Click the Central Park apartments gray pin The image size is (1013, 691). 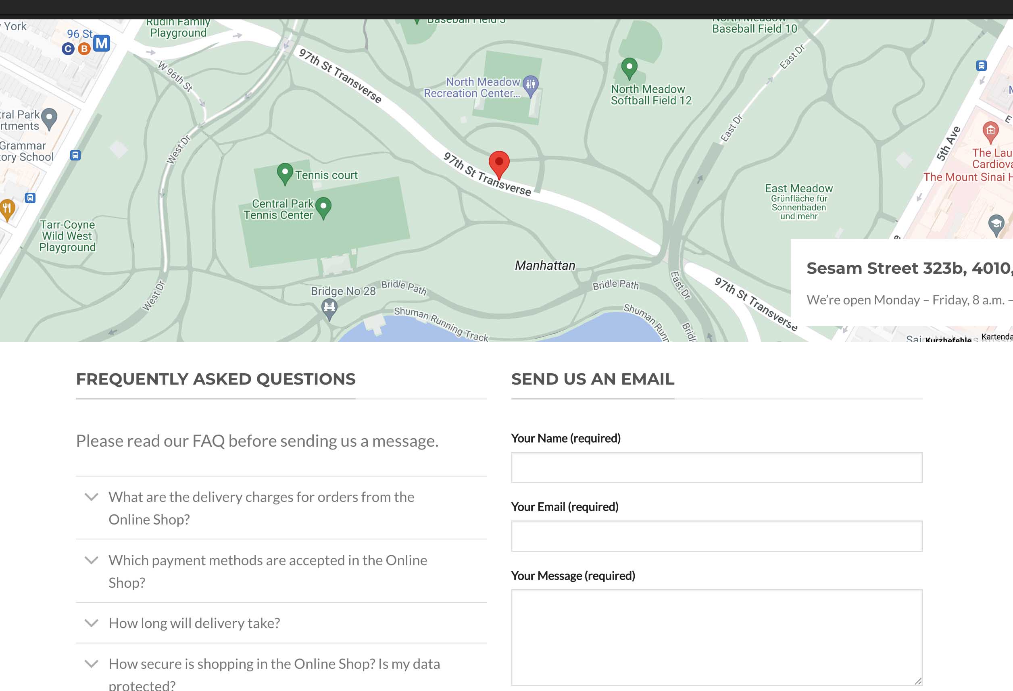click(49, 119)
